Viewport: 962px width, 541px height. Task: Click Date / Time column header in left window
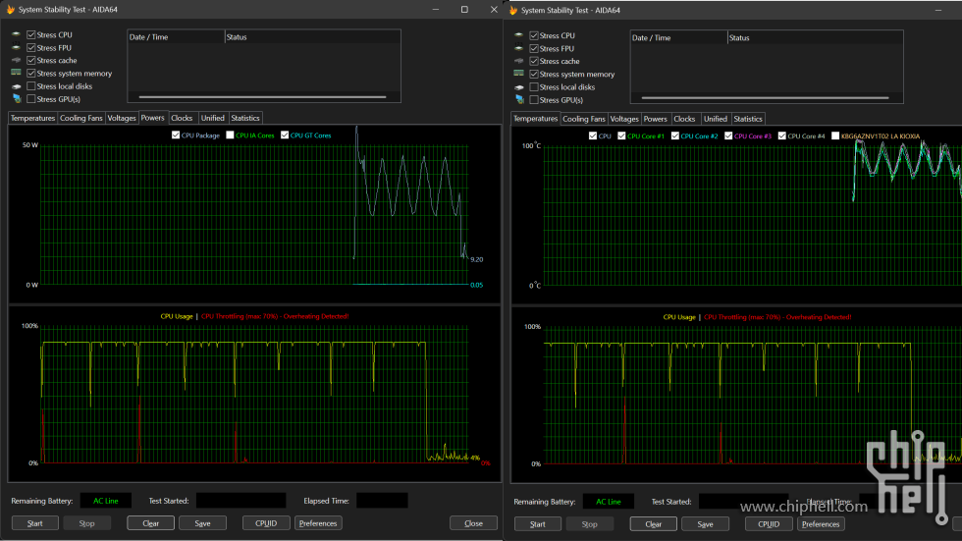[x=176, y=36]
